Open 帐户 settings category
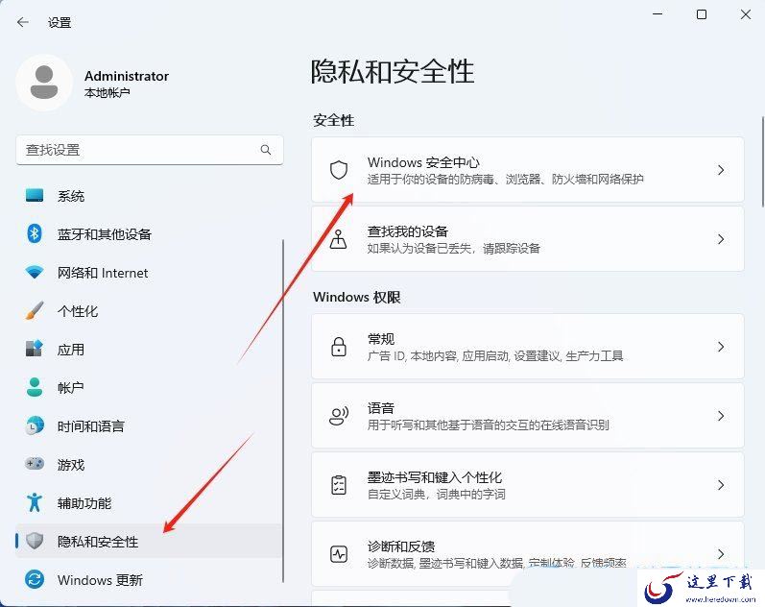The height and width of the screenshot is (607, 765). pos(150,387)
